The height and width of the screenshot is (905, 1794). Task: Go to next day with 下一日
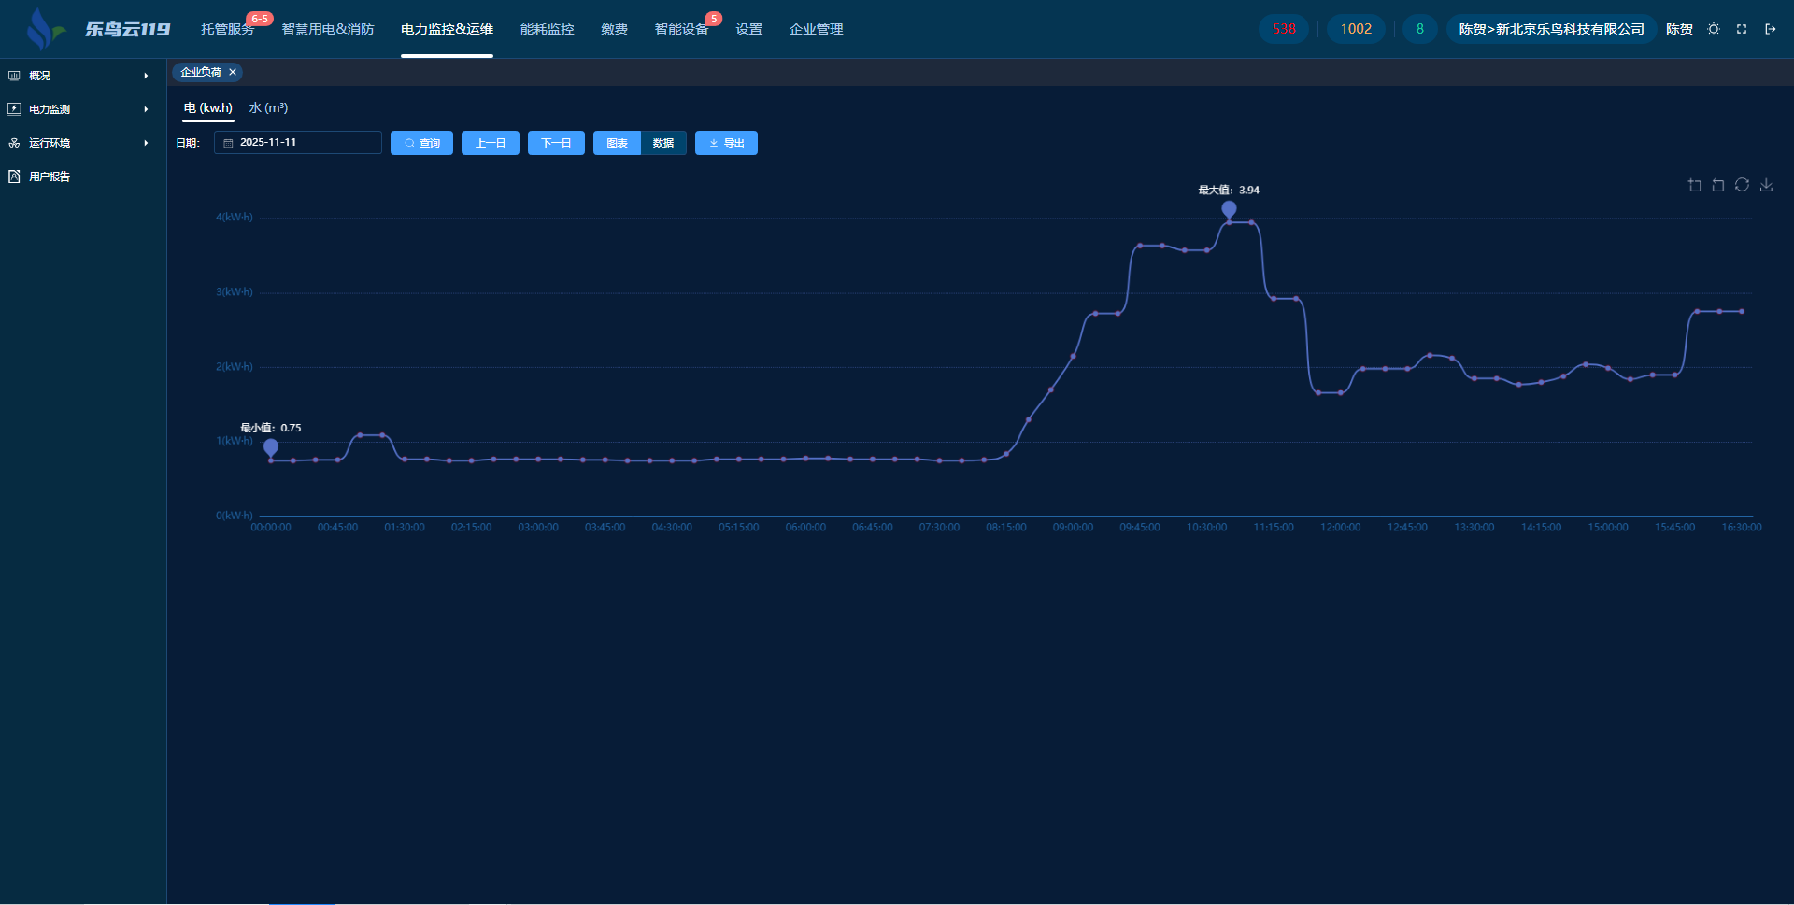pyautogui.click(x=556, y=143)
